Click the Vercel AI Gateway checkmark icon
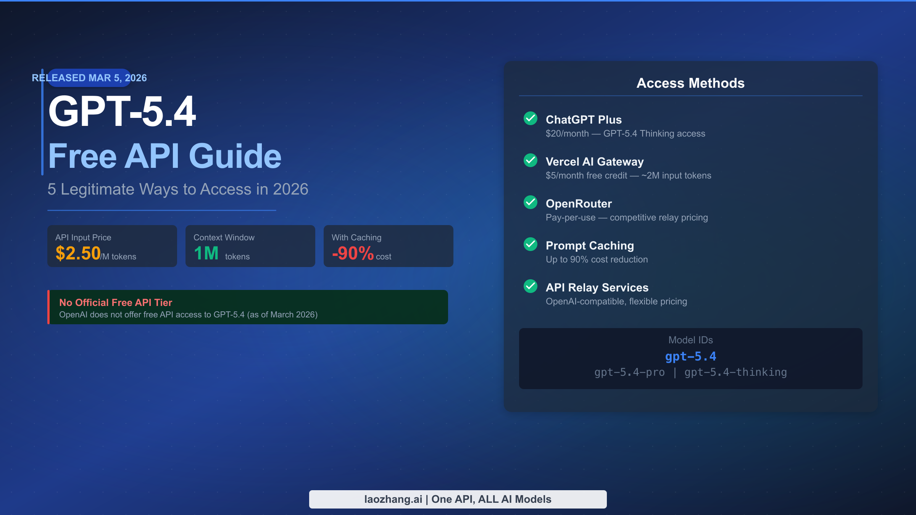 pyautogui.click(x=531, y=160)
